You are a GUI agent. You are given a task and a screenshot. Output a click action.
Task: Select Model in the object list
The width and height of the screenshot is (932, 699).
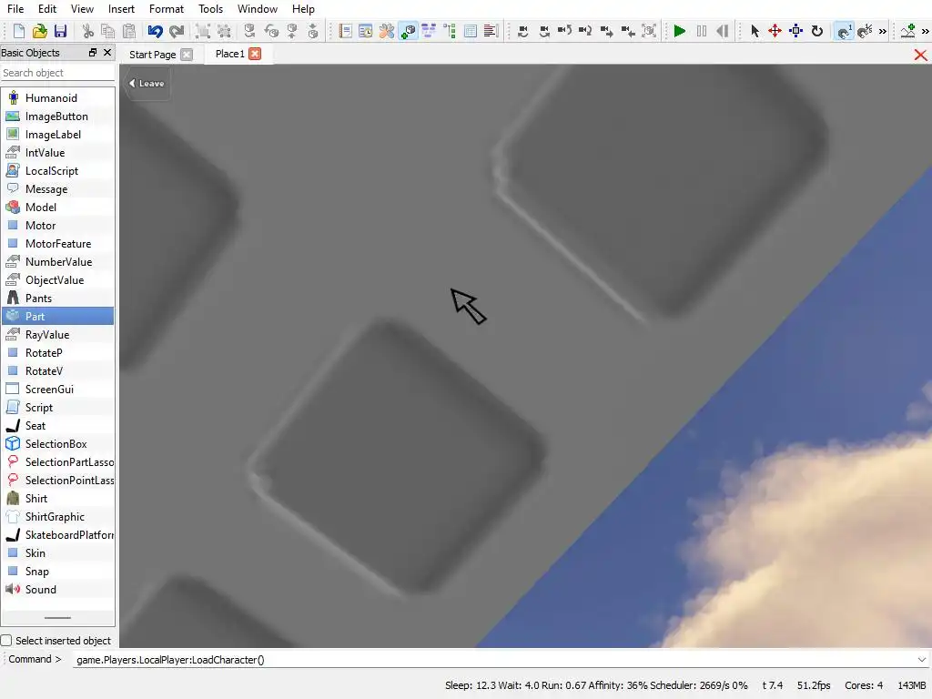click(57, 207)
